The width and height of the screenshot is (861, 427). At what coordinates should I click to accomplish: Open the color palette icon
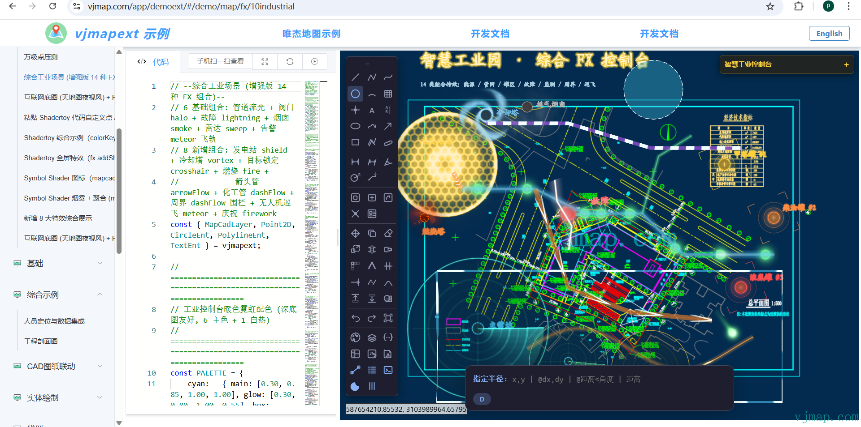[355, 337]
